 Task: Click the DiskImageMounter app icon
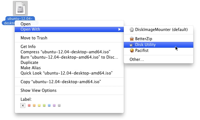coord(132,30)
